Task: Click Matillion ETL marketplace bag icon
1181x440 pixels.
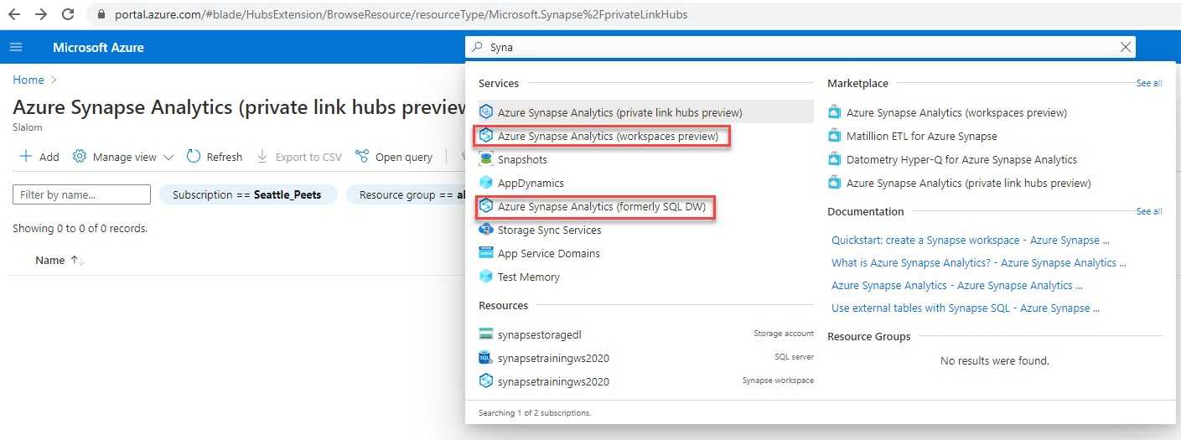Action: click(834, 136)
